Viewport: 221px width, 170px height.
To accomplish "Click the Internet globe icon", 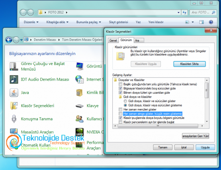I will (x=80, y=79).
